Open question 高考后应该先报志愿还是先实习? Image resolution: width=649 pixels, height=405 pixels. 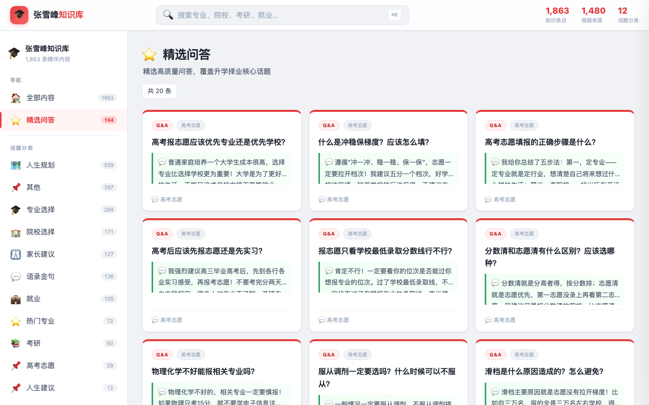[207, 251]
